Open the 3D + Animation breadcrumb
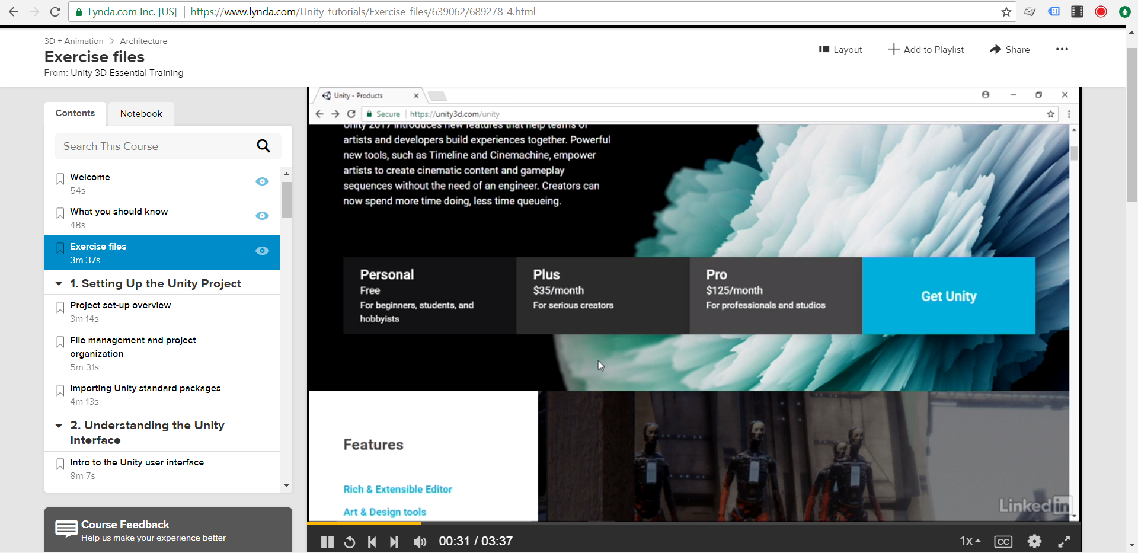Screen dimensions: 1138x553 click(x=73, y=41)
